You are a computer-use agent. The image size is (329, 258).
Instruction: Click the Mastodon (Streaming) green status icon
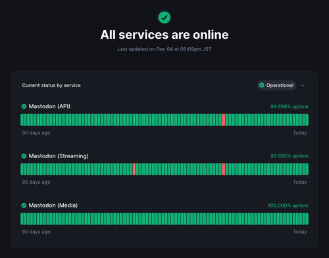(x=24, y=156)
